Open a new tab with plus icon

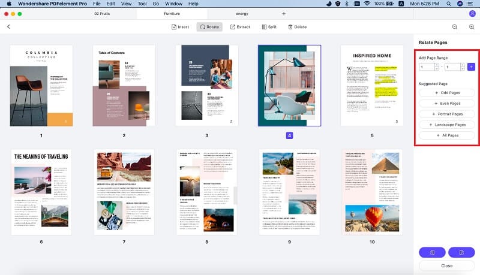click(x=284, y=13)
